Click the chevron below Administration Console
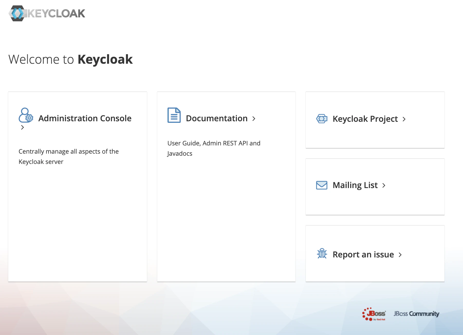 [x=22, y=127]
